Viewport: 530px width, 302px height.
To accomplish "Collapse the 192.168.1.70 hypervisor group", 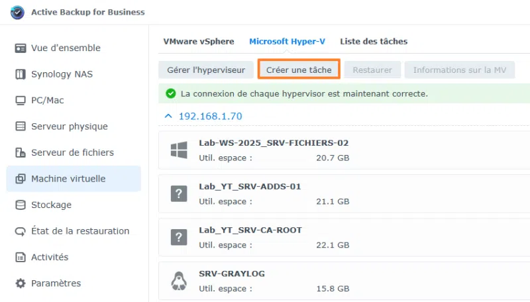I will (x=168, y=116).
